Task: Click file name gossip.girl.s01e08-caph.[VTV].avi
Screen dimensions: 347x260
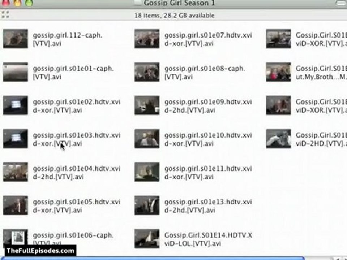Action: pos(205,73)
